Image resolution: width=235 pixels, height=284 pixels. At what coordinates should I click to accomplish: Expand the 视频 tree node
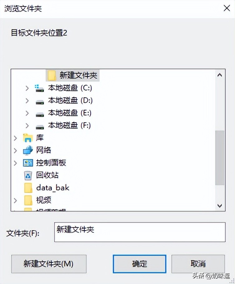(x=15, y=200)
